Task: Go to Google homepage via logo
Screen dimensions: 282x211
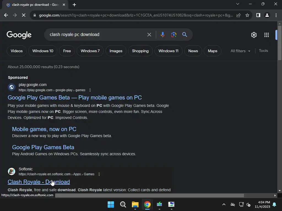Action: [x=19, y=35]
